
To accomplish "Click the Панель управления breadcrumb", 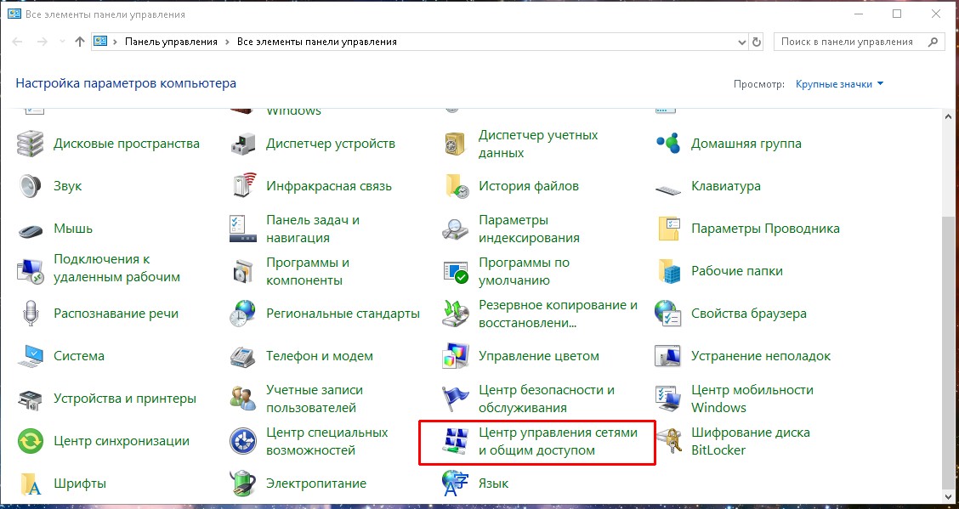I will pos(171,42).
